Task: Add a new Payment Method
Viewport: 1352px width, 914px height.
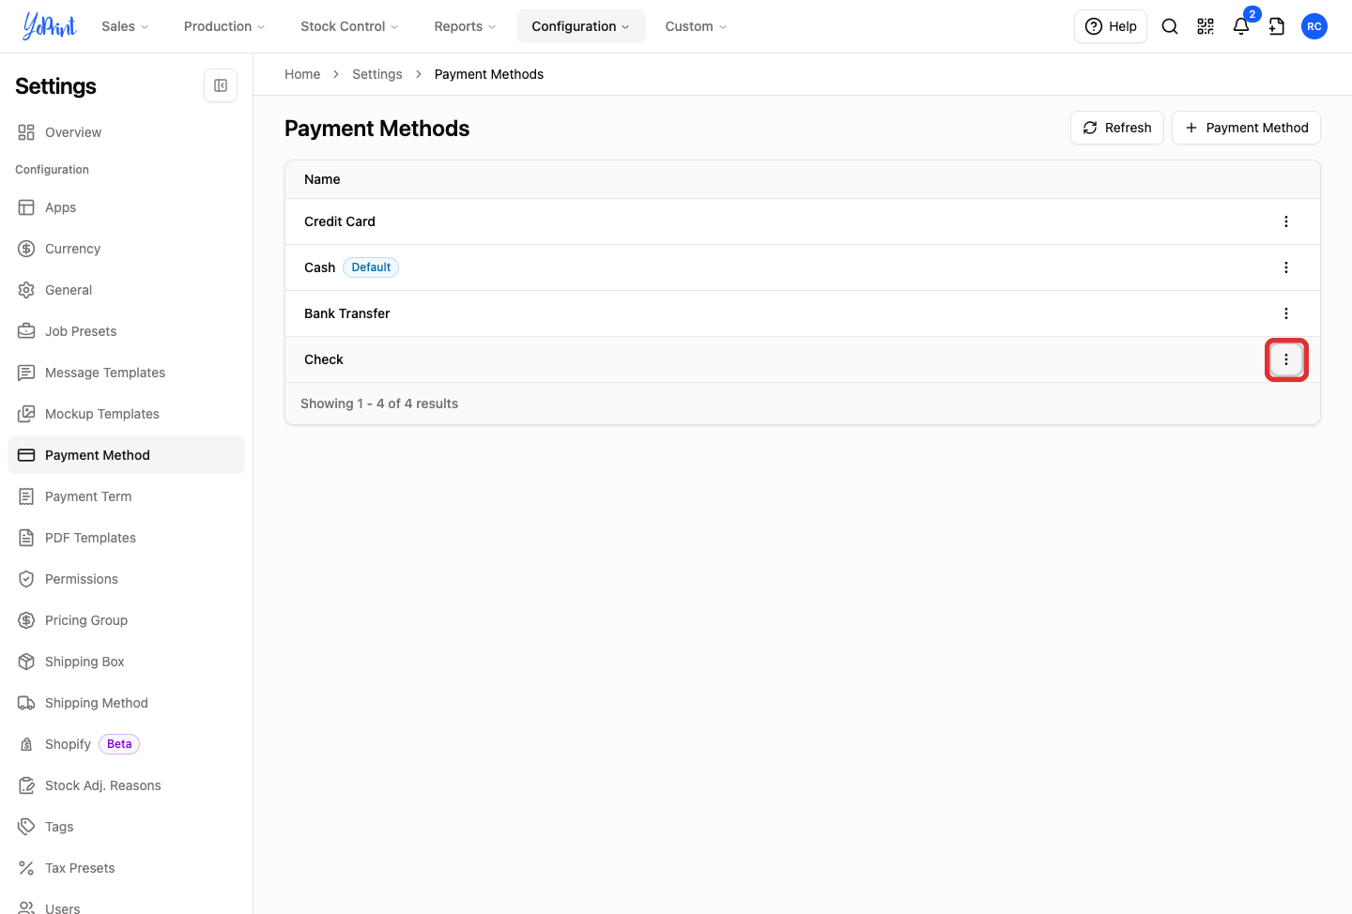Action: [x=1246, y=128]
